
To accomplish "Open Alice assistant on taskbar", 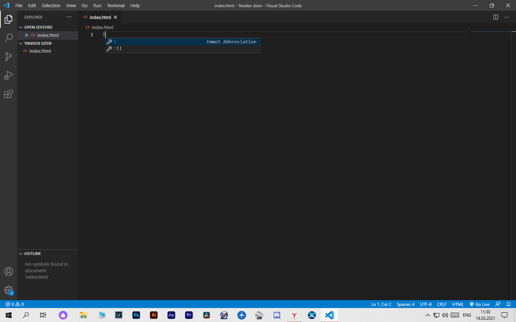I will [63, 315].
